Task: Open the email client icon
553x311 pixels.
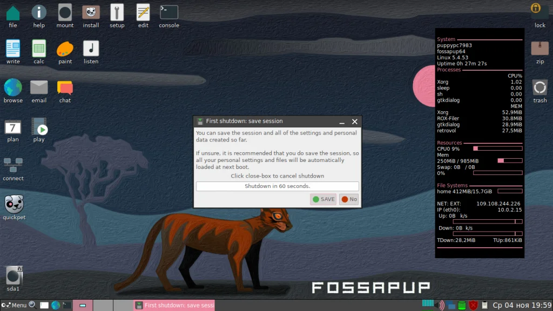Action: click(x=38, y=86)
